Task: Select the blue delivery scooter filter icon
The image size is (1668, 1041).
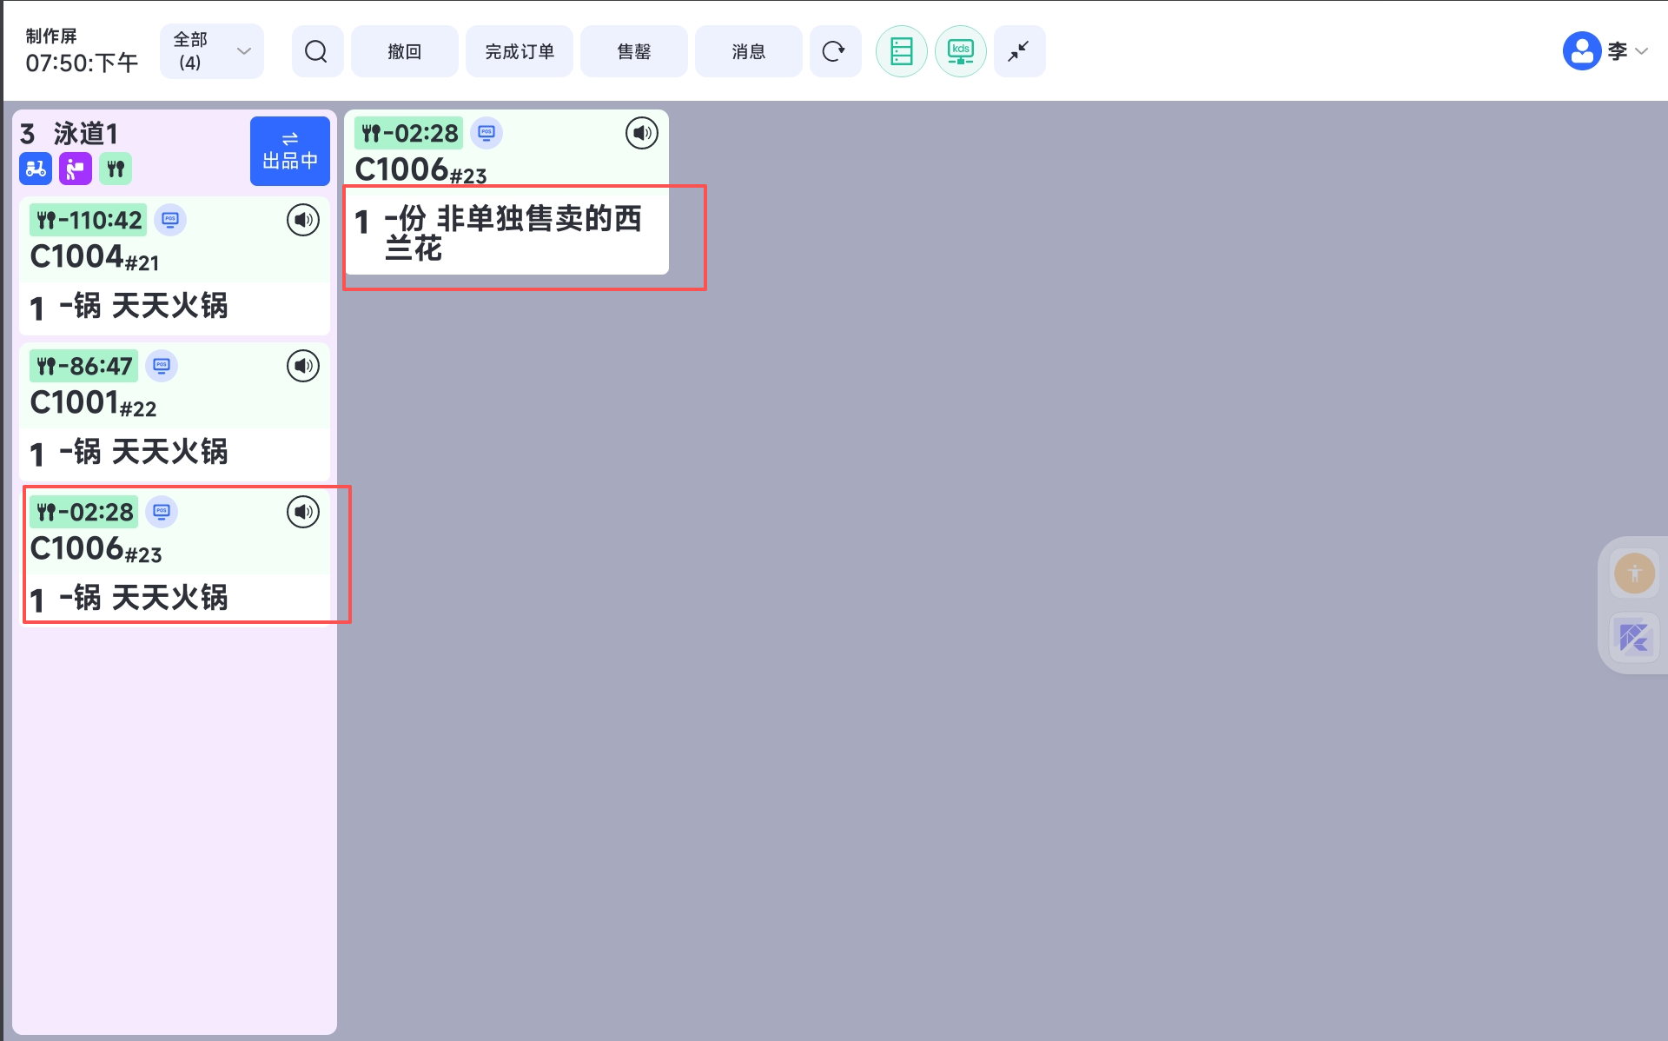Action: tap(36, 169)
